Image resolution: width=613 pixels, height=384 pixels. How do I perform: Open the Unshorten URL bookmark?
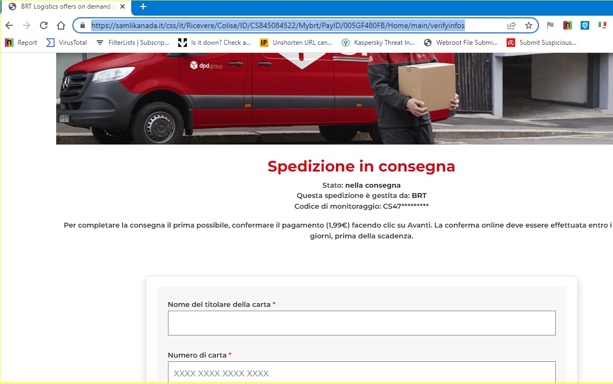296,43
